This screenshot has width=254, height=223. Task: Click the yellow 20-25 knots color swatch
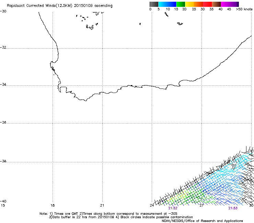pyautogui.click(x=189, y=4)
